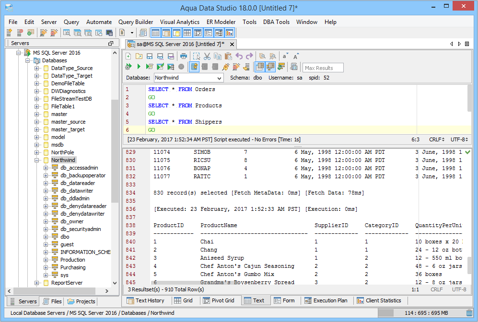Run garbage collection via trash can icon
The image size is (478, 322).
tap(469, 313)
